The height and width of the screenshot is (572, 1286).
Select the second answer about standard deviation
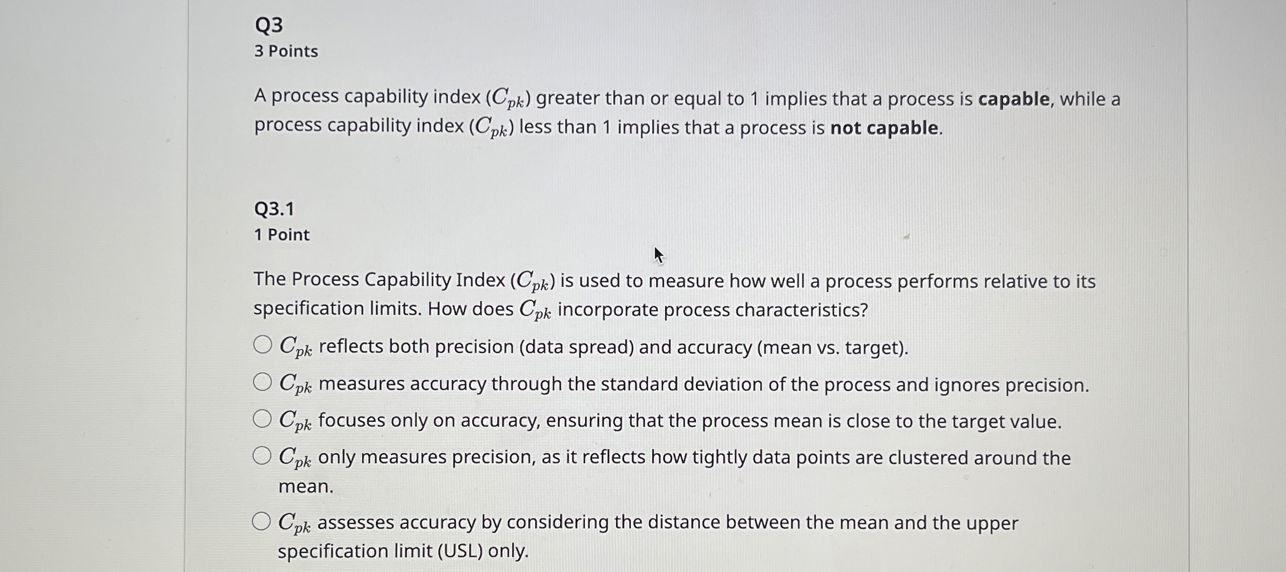pyautogui.click(x=263, y=383)
